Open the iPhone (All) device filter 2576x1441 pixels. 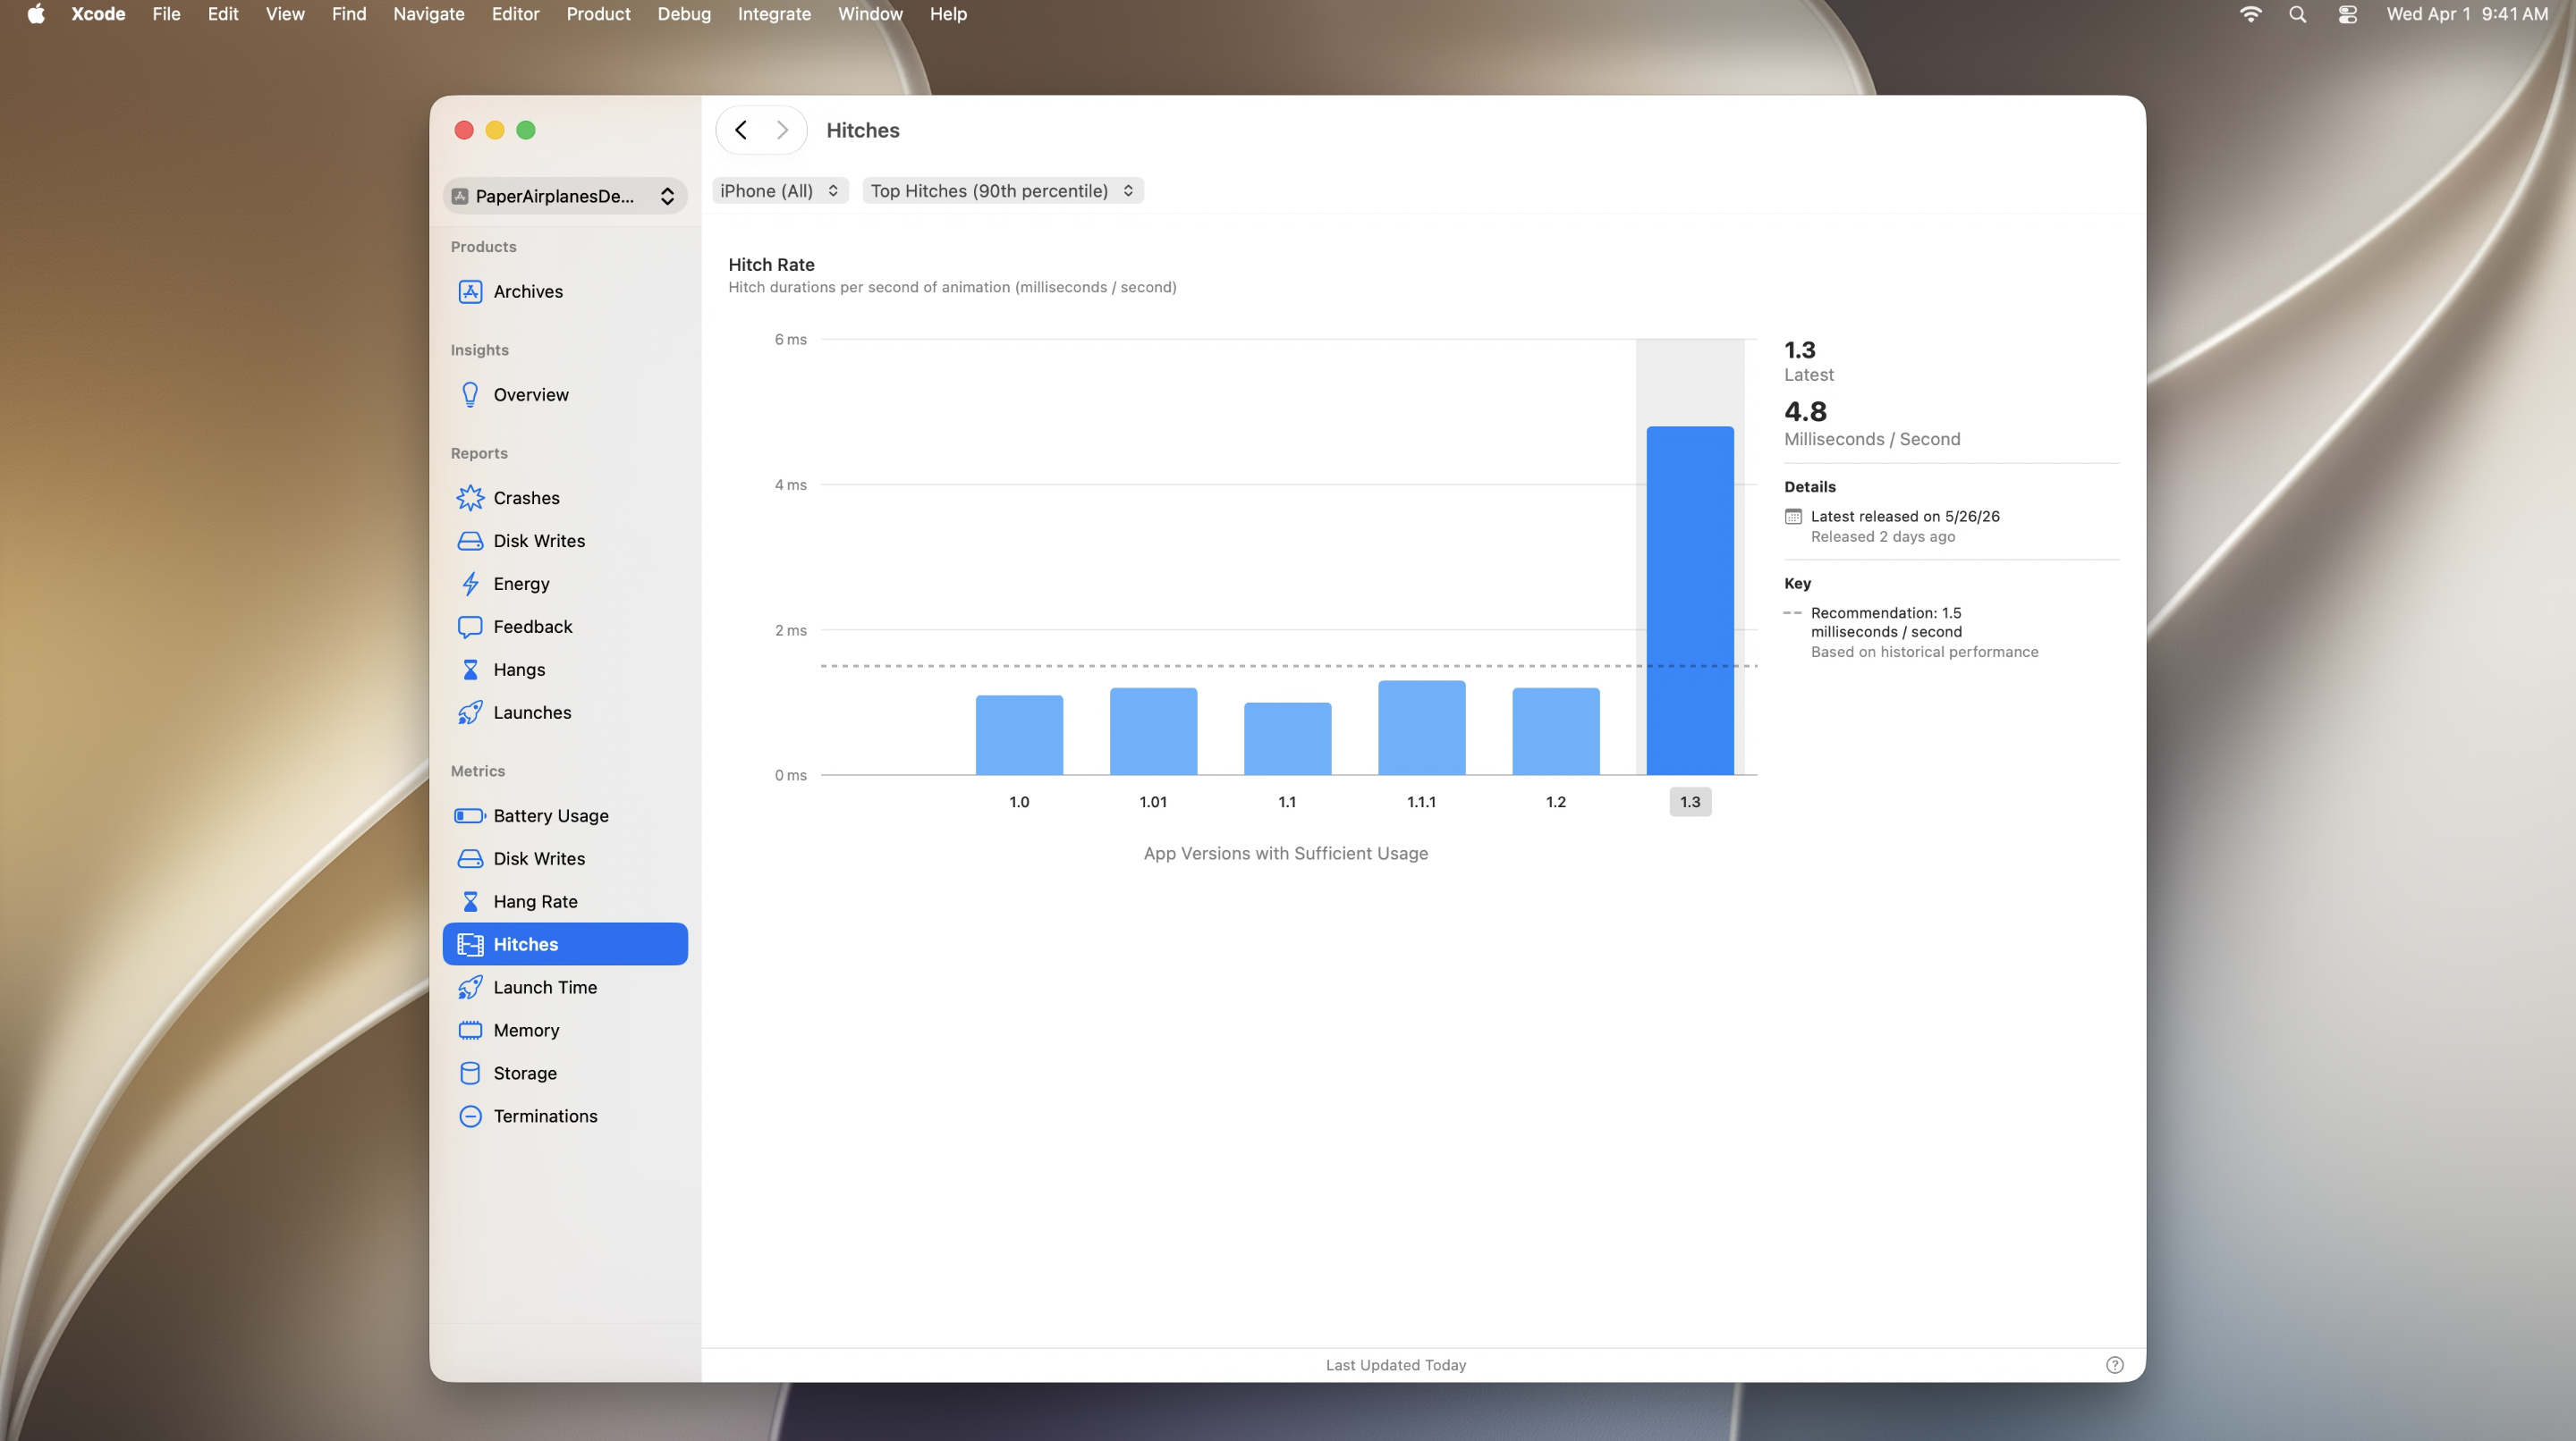pyautogui.click(x=780, y=190)
